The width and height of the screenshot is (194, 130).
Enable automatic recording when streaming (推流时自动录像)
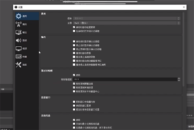(x=74, y=53)
